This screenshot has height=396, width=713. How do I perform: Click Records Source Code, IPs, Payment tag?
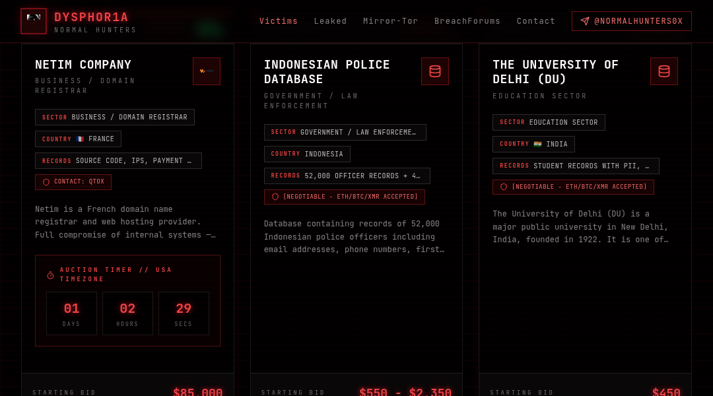[x=118, y=161]
